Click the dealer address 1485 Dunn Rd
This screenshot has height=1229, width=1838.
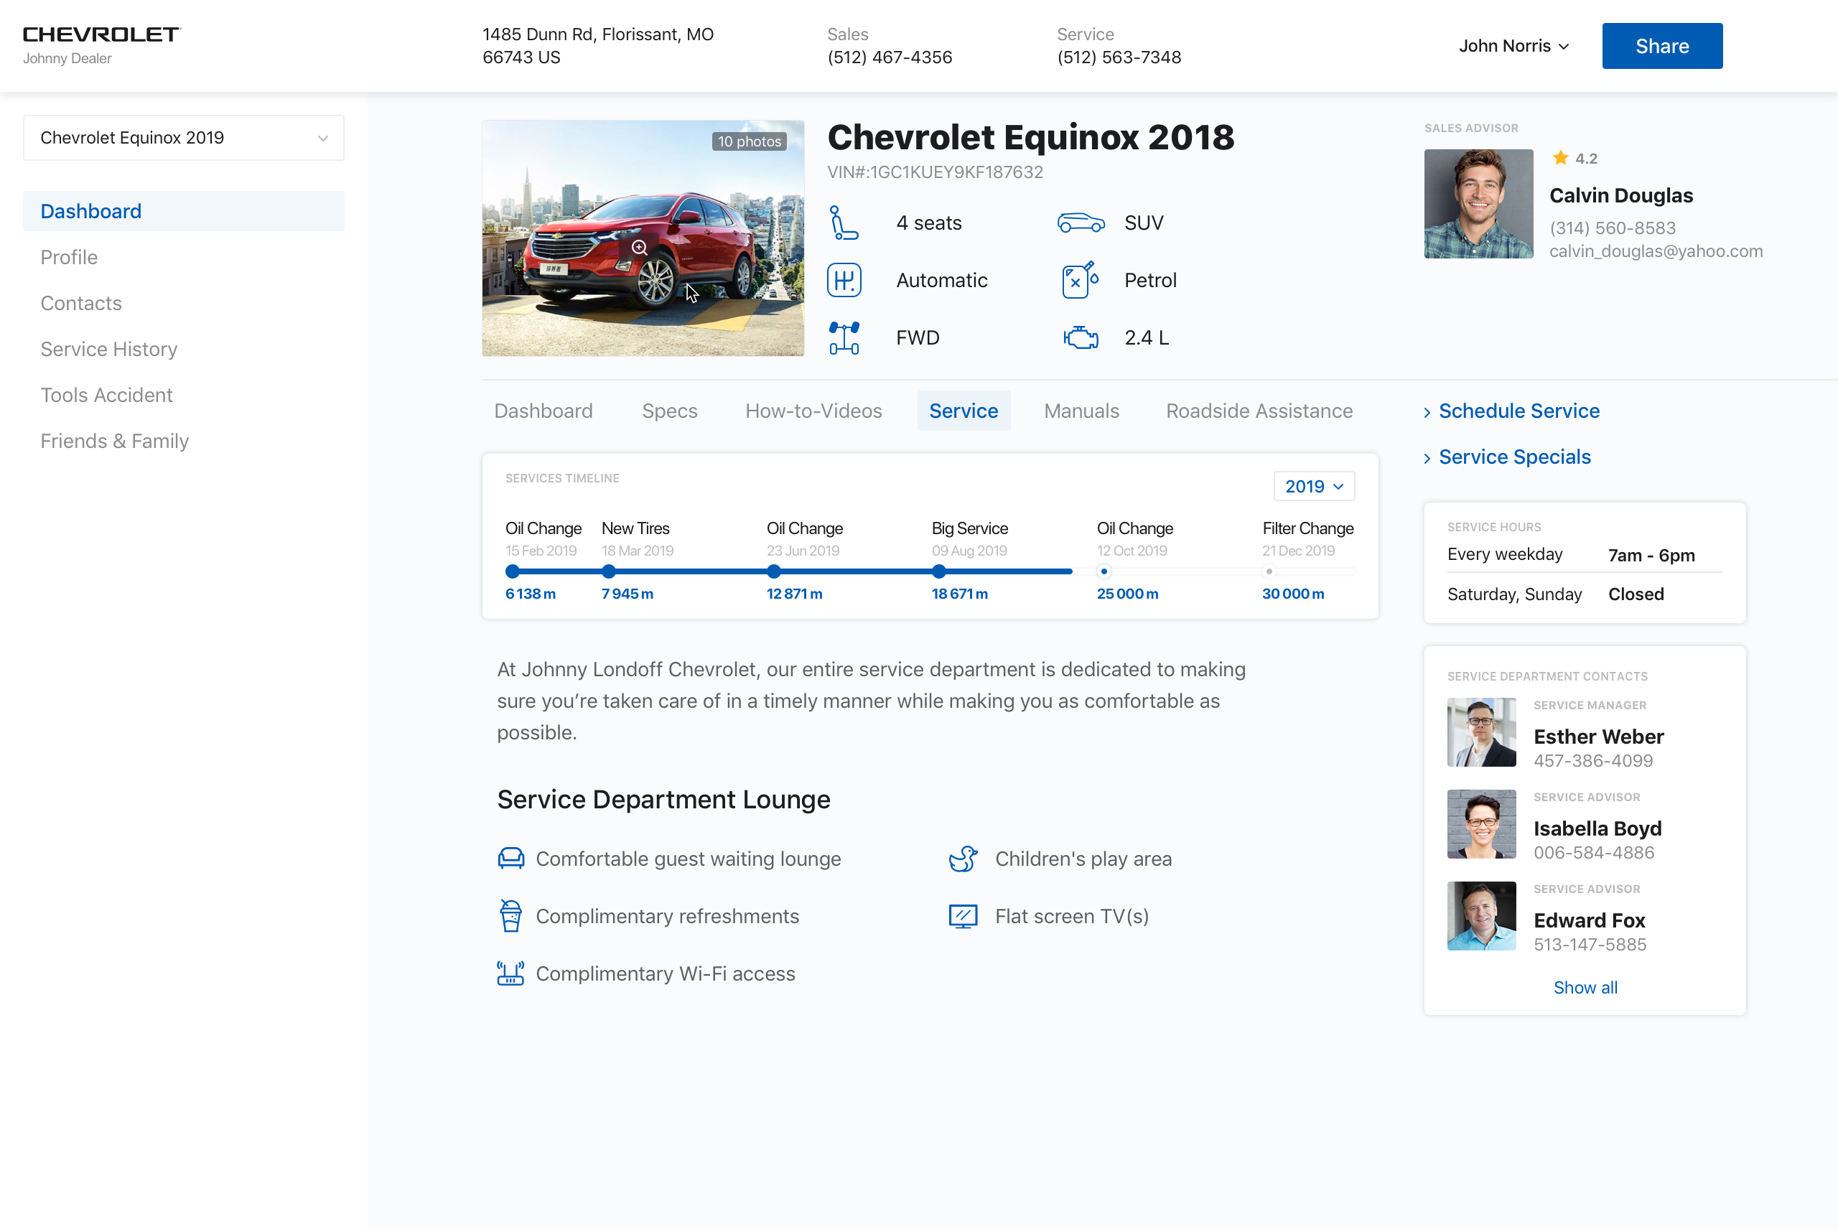(598, 45)
